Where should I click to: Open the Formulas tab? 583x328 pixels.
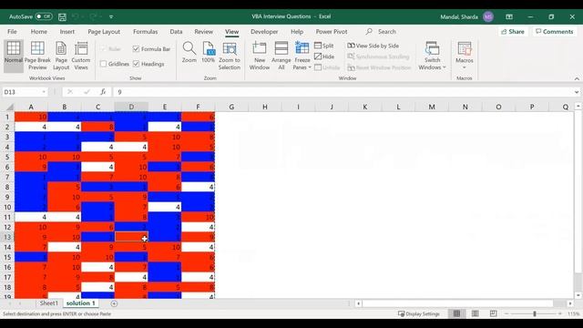coord(146,32)
